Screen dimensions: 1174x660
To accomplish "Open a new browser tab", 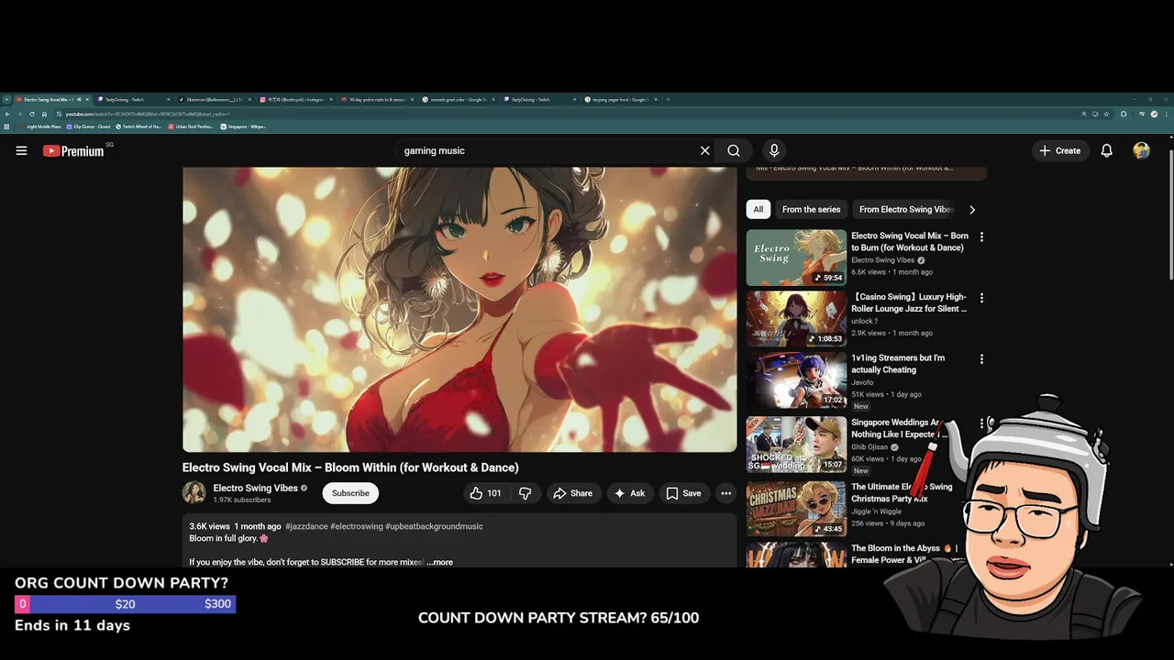I will point(668,99).
